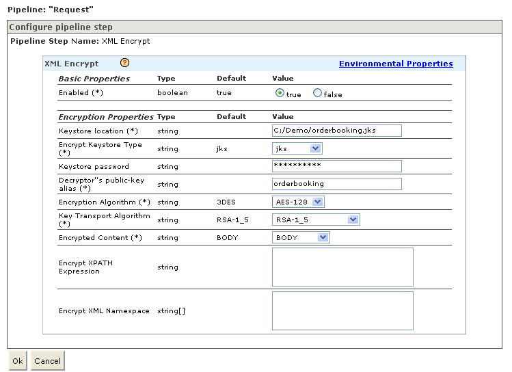This screenshot has width=512, height=372.
Task: Select the Enabled false radio button
Action: click(x=317, y=93)
